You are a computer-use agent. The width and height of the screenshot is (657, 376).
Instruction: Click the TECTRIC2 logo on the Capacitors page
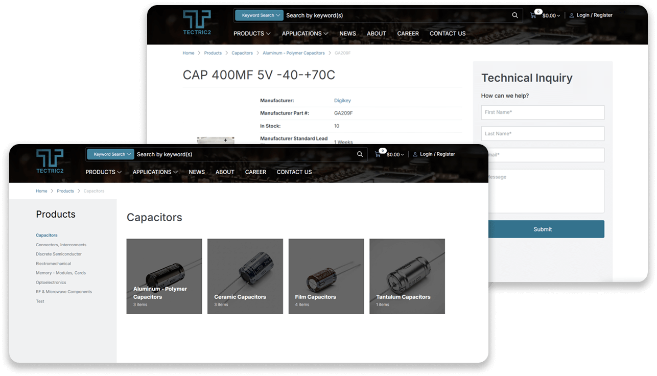tap(50, 161)
